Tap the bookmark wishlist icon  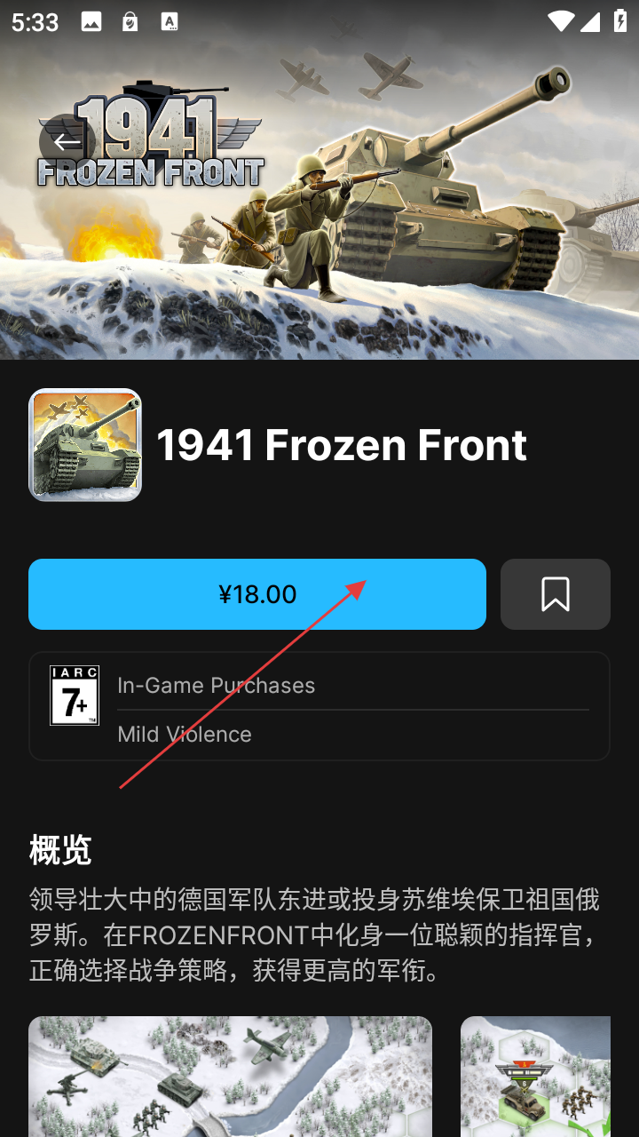point(556,594)
